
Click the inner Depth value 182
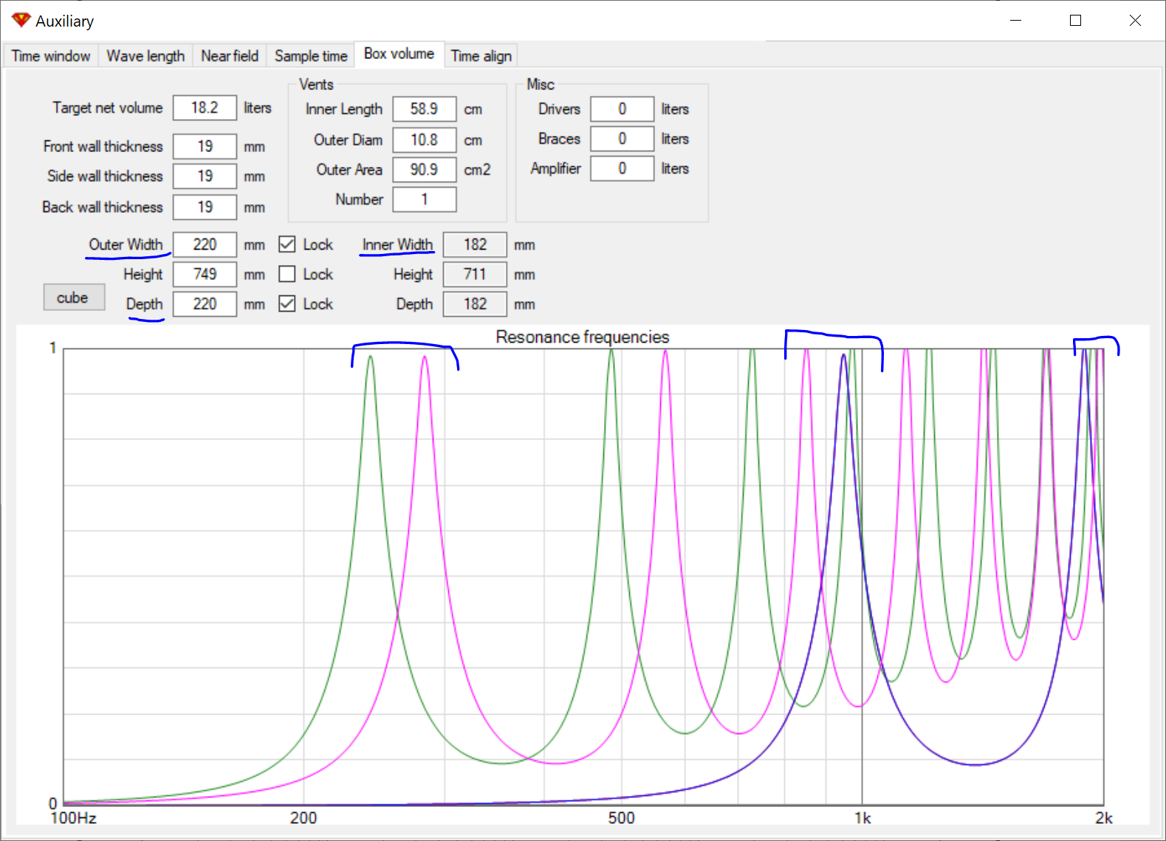(475, 303)
